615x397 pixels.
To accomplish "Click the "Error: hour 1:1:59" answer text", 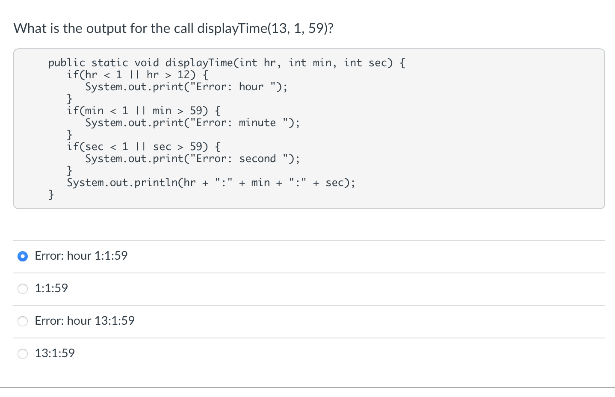I will tap(81, 255).
